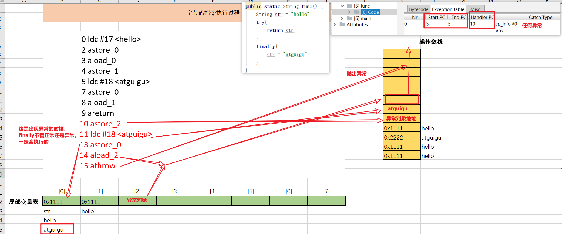Select the 抛出异常 red label

point(356,73)
